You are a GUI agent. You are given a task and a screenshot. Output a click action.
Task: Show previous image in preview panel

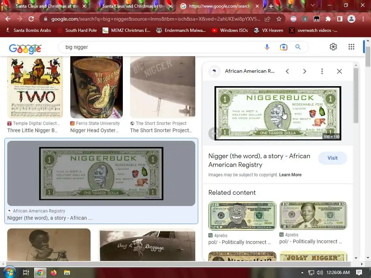287,71
